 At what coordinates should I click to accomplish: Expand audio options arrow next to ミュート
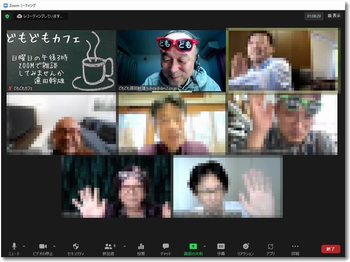click(24, 246)
